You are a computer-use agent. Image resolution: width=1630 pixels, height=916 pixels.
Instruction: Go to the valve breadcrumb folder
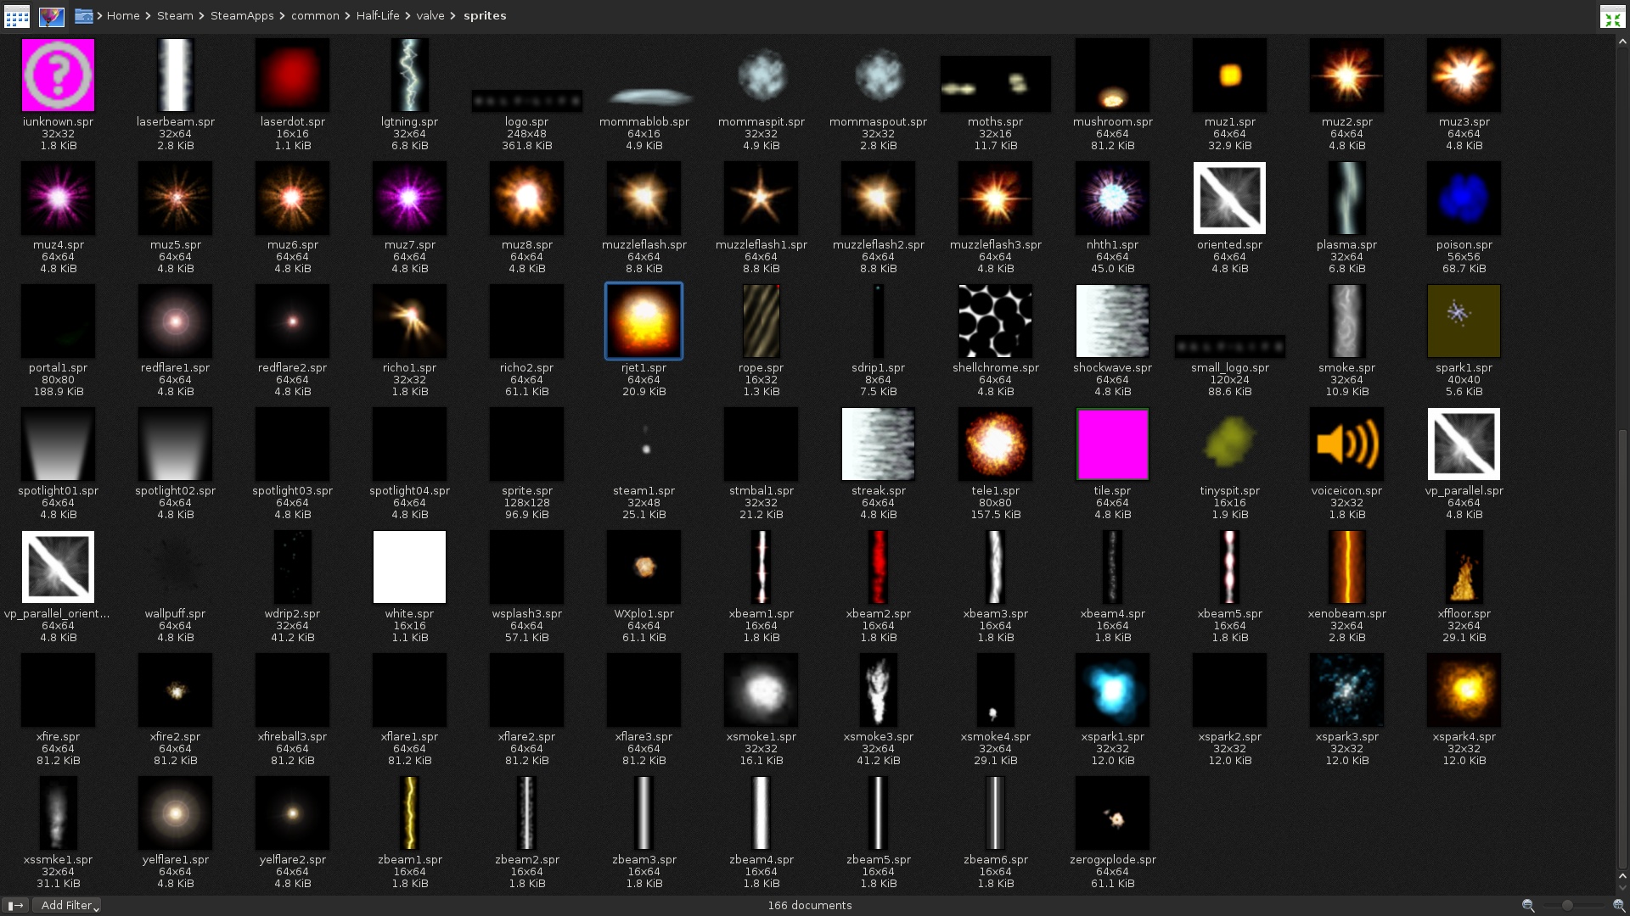430,16
